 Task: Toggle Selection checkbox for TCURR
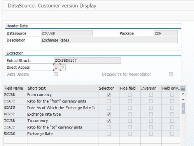[109, 121]
